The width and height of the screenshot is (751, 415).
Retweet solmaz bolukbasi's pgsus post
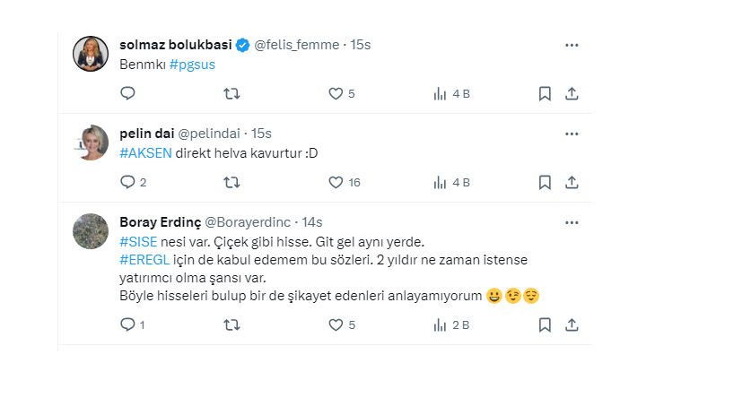click(231, 93)
